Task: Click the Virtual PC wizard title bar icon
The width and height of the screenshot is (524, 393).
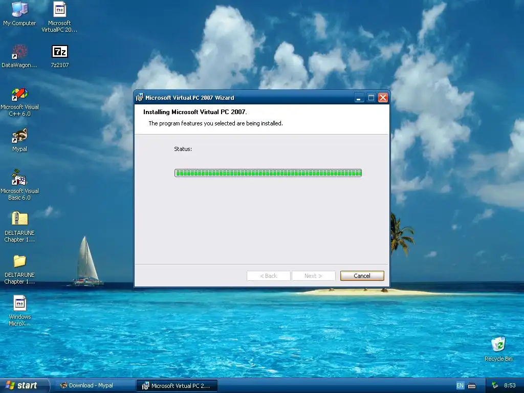Action: [x=139, y=98]
